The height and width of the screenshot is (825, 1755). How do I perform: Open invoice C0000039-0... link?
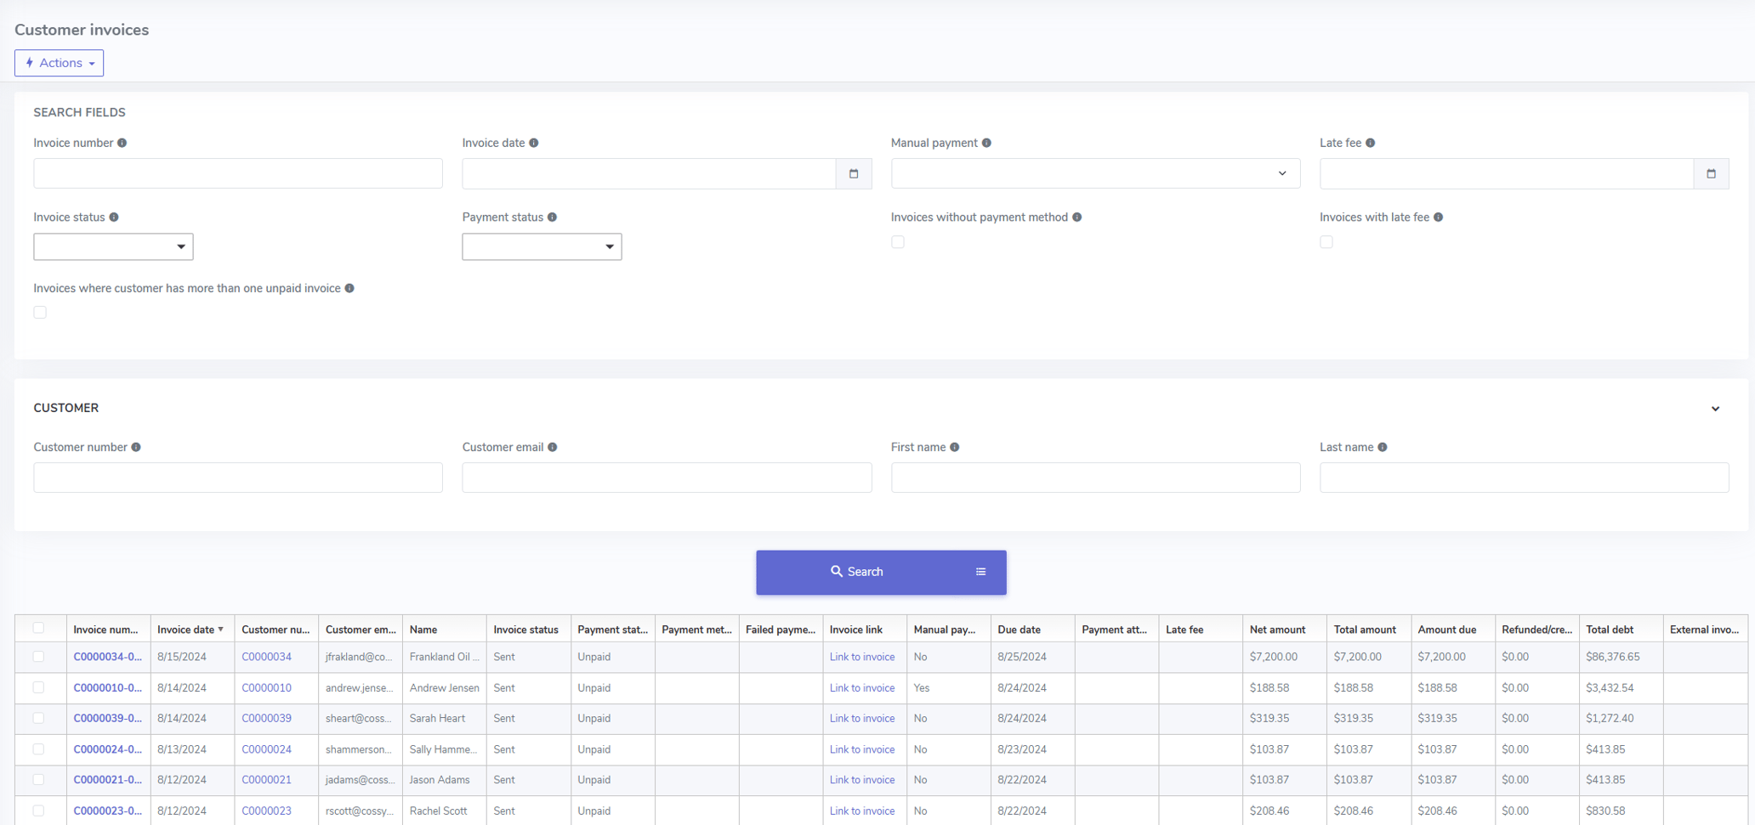click(x=107, y=718)
